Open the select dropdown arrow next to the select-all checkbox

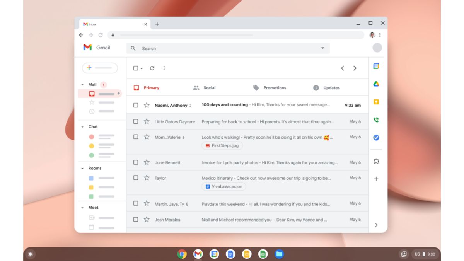click(142, 68)
